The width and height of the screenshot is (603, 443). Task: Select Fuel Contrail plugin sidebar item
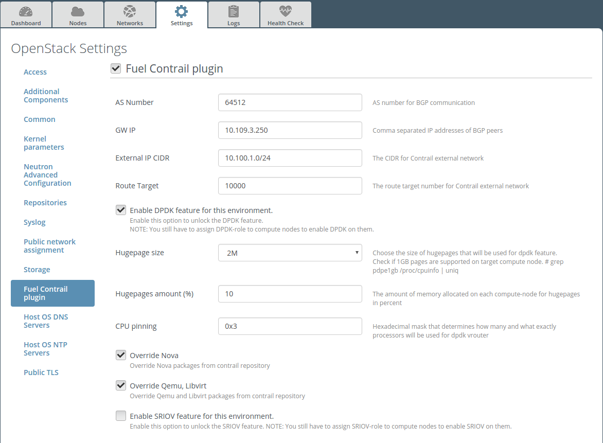[x=52, y=293]
